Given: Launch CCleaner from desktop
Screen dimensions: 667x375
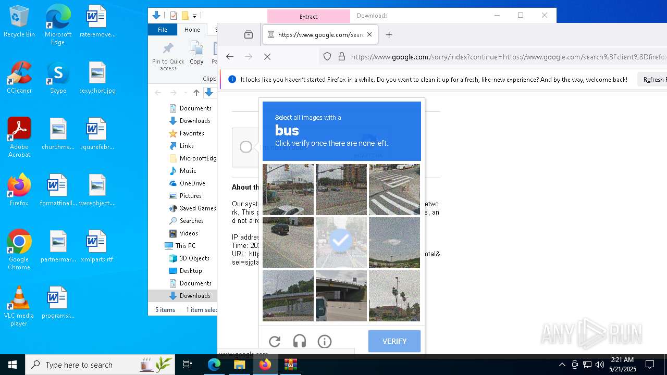Looking at the screenshot, I should (x=19, y=78).
